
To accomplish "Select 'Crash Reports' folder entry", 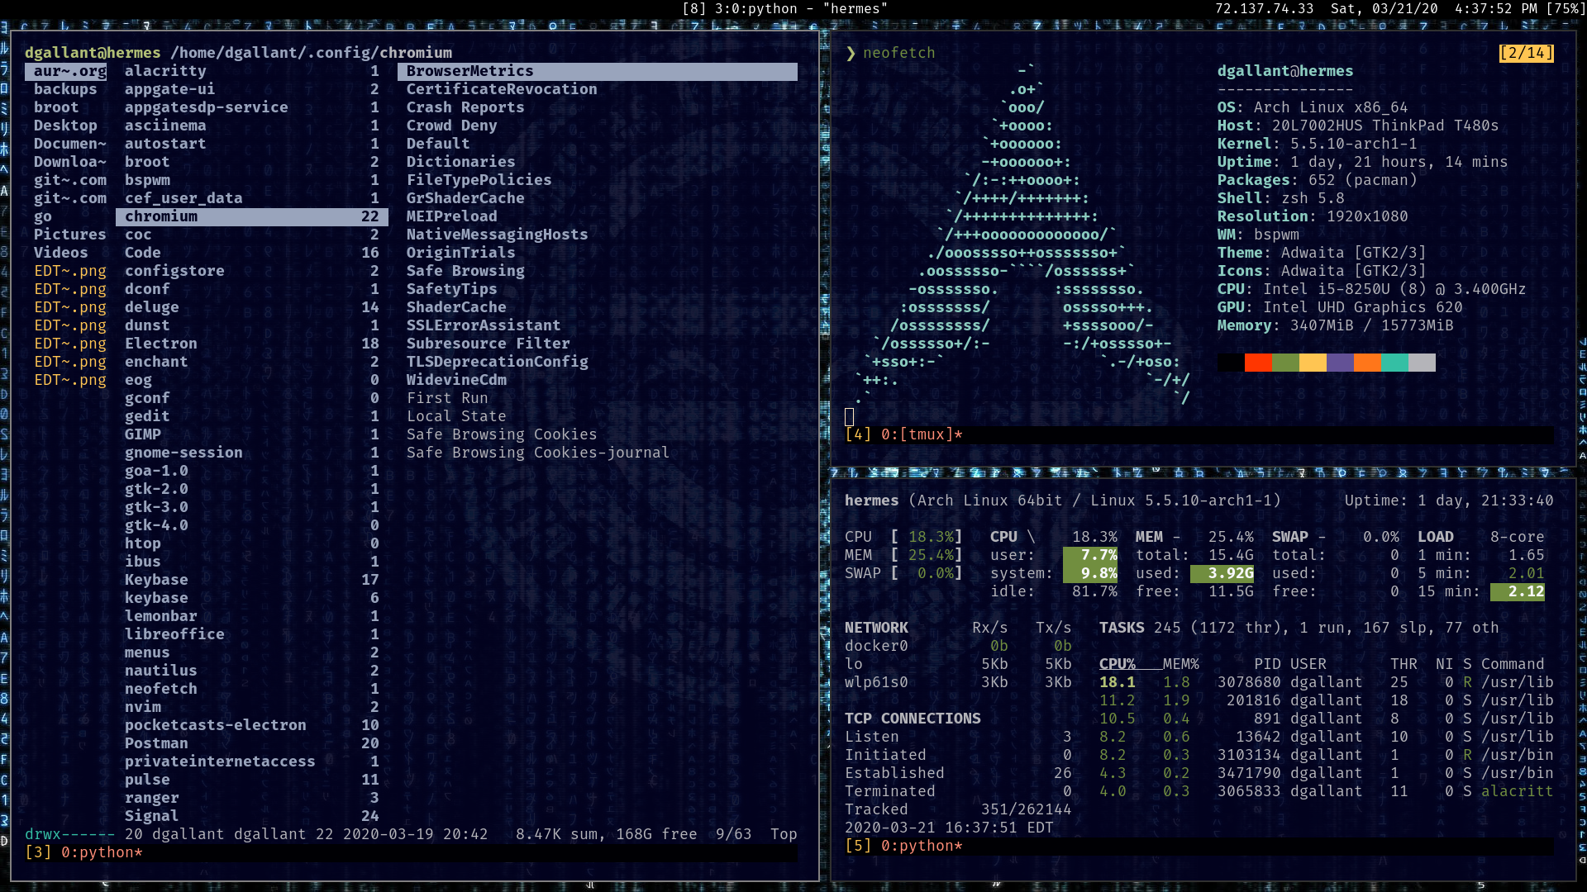I will click(465, 108).
